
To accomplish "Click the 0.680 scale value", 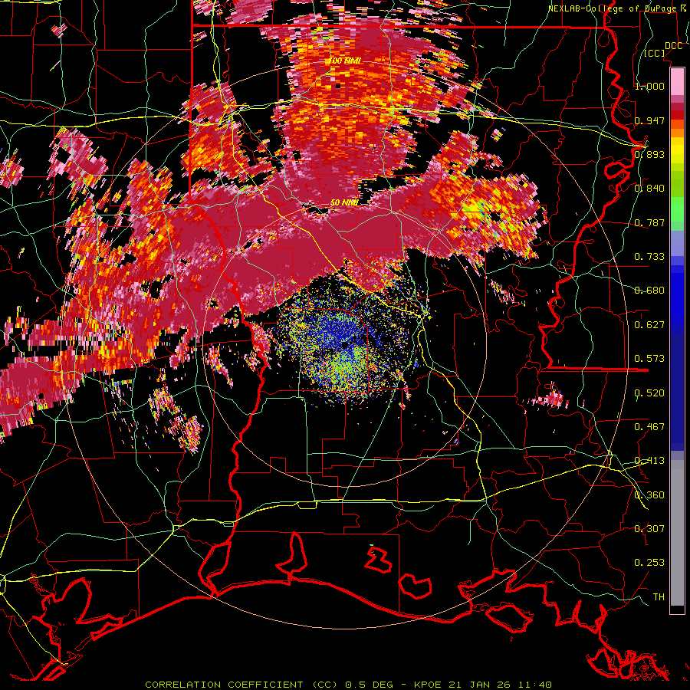I will (649, 291).
